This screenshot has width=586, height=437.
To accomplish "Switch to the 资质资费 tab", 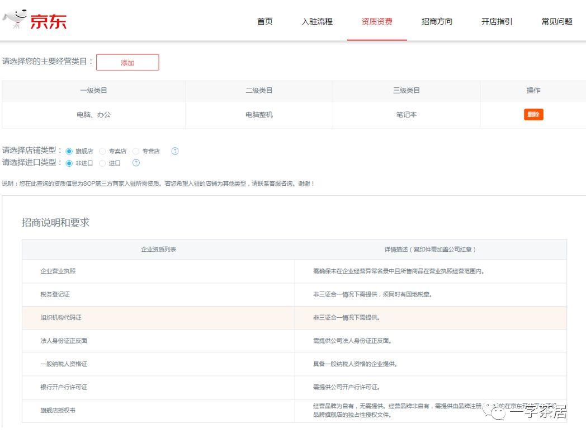I will (x=377, y=21).
